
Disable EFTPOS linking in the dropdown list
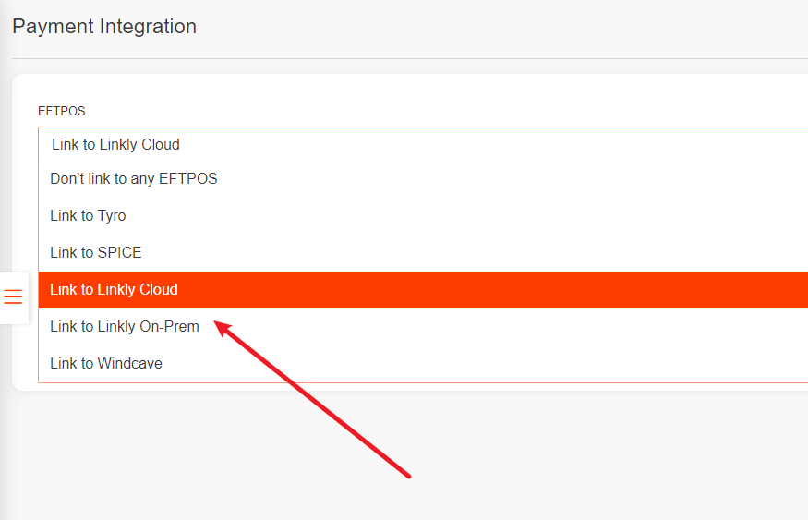point(134,178)
